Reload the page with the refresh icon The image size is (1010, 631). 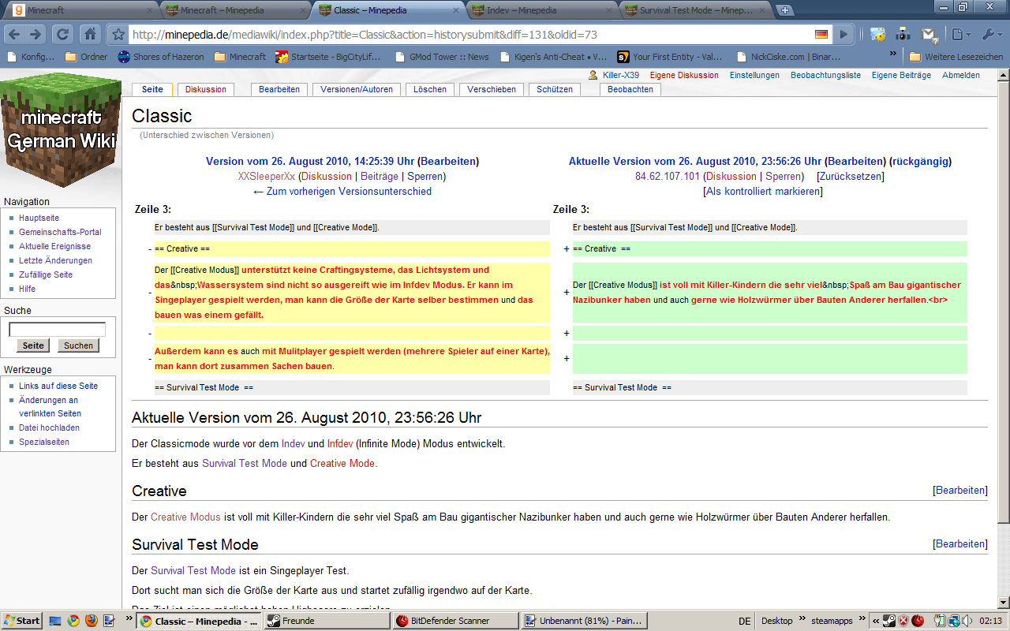62,34
